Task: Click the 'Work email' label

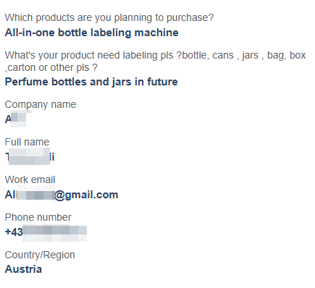Action: [30, 179]
